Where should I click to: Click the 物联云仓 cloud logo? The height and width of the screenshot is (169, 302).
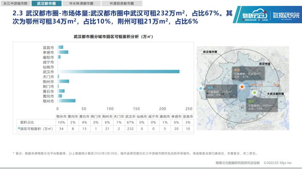click(255, 14)
